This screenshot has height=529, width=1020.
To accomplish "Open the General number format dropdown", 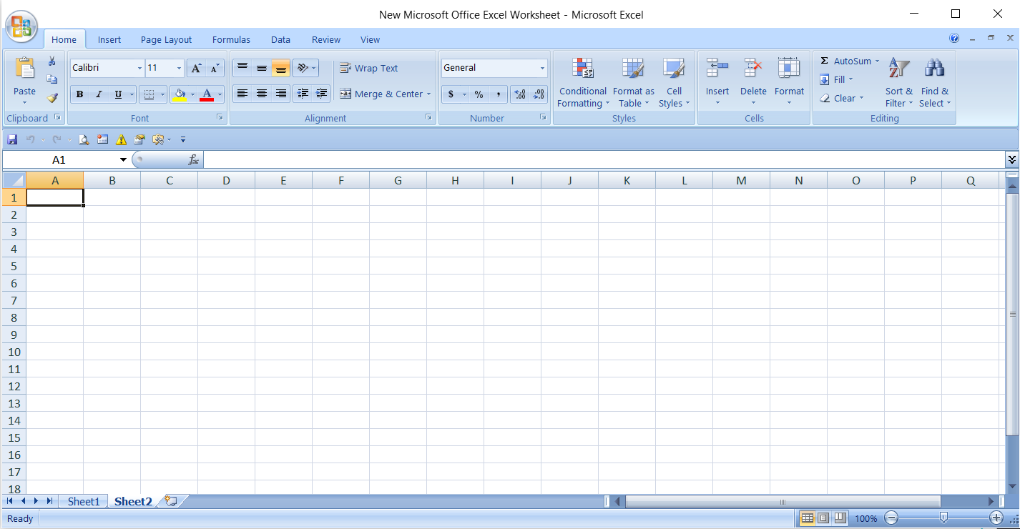I will pos(542,69).
